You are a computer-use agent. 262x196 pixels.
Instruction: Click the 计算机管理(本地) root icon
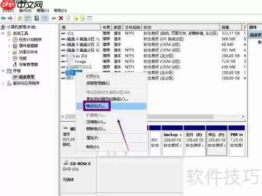point(3,27)
